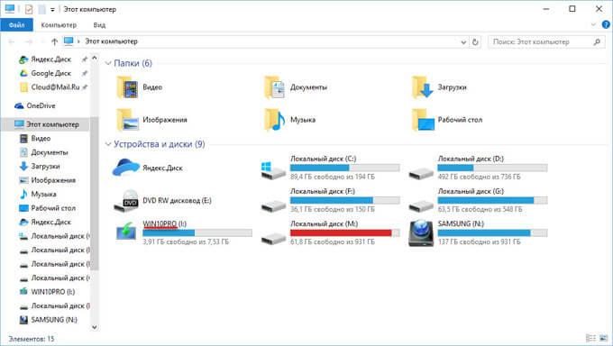613x346 pixels.
Task: Open the Компьютер ribbon tab
Action: 59,25
